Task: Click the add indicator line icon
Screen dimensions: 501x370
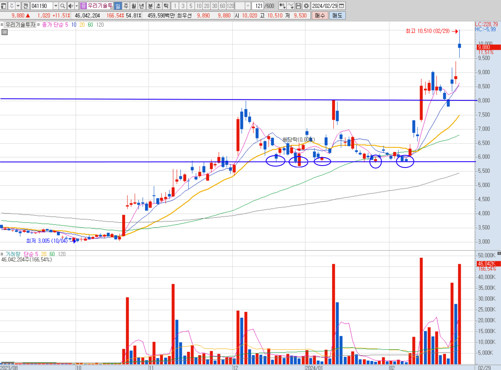Action: pos(290,6)
